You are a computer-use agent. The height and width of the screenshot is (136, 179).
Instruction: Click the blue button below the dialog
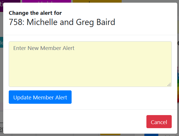point(151,135)
